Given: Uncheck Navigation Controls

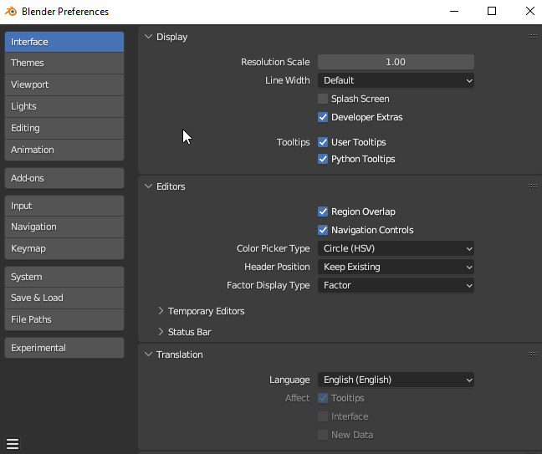Looking at the screenshot, I should pyautogui.click(x=323, y=230).
